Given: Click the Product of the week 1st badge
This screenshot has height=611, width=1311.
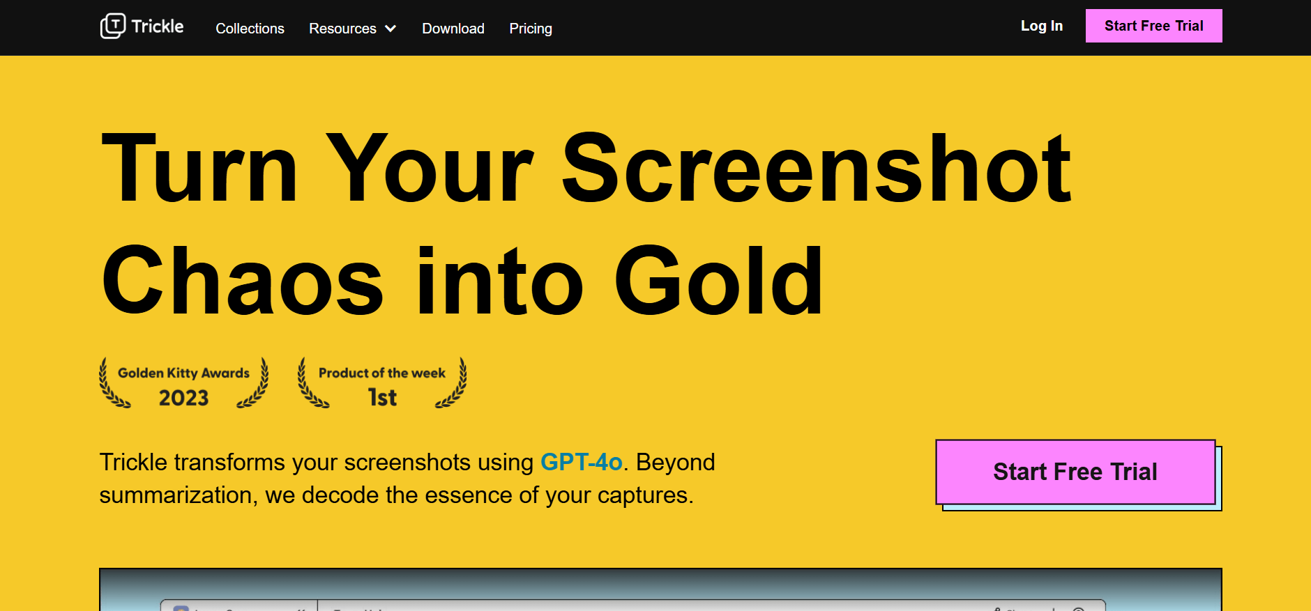Looking at the screenshot, I should click(382, 383).
